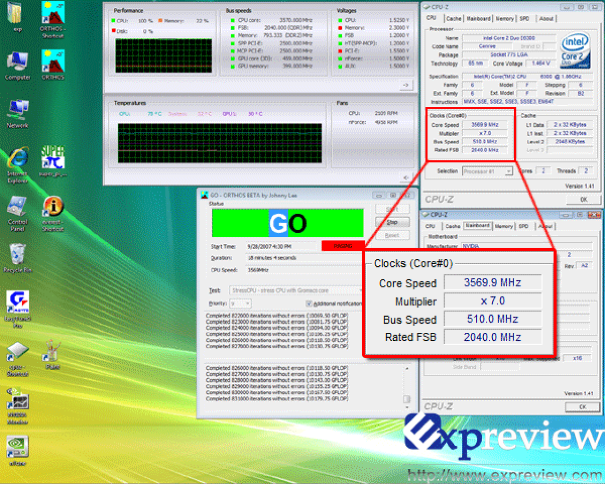Click the Name field "Intel Core 2 Duo E6300"
605x484 pixels.
pos(509,38)
